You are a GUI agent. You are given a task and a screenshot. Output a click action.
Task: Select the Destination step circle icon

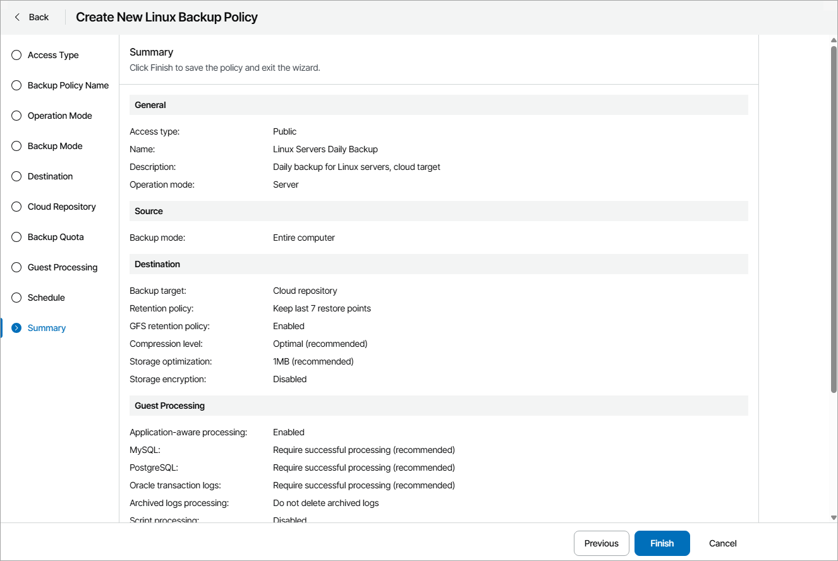point(16,176)
